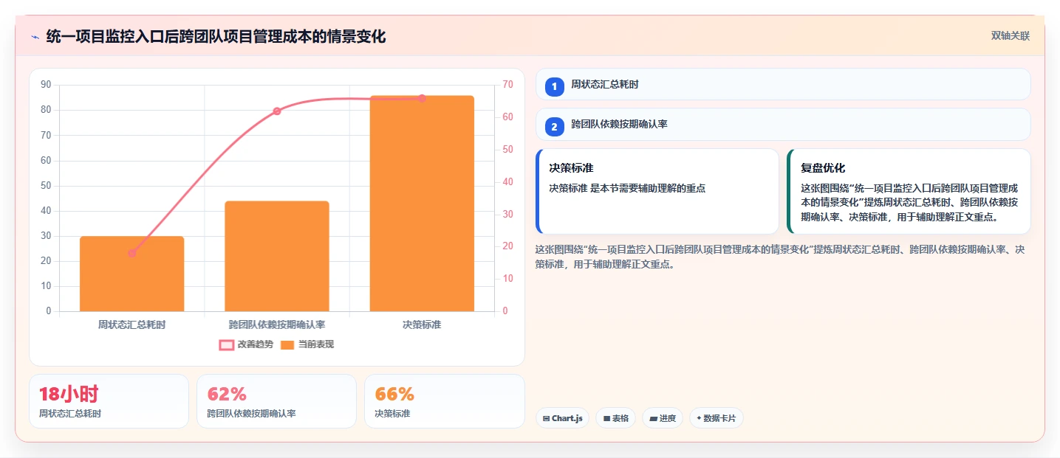Click right axis value 40
The image size is (1060, 458).
507,182
